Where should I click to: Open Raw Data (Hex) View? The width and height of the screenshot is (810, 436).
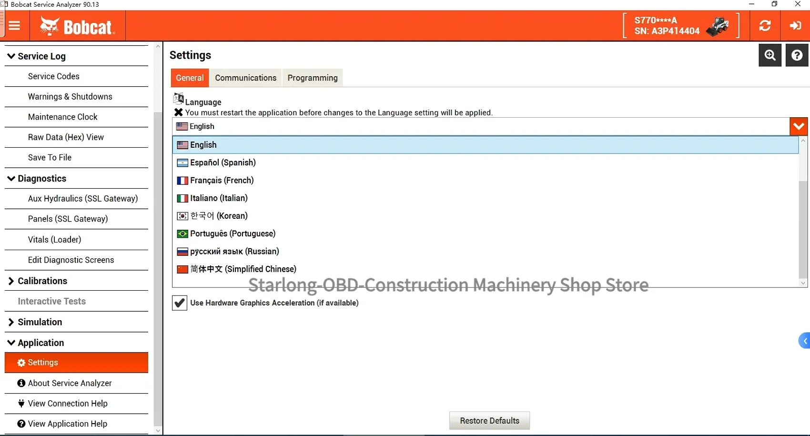click(76, 137)
